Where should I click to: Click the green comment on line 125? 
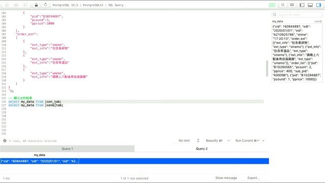click(x=20, y=98)
